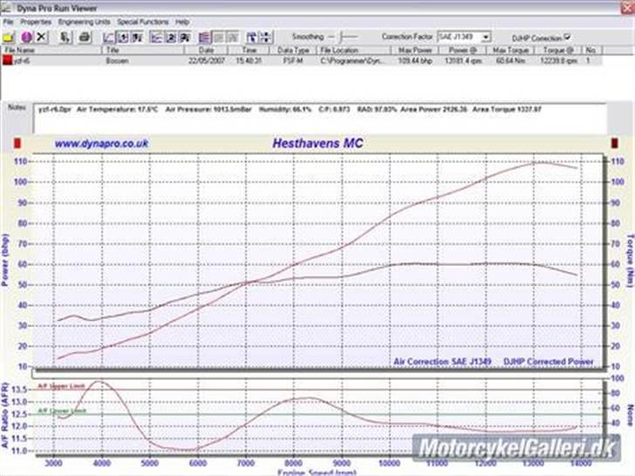Open the Engineering Units menu
Viewport: 635px width, 476px height.
point(85,22)
